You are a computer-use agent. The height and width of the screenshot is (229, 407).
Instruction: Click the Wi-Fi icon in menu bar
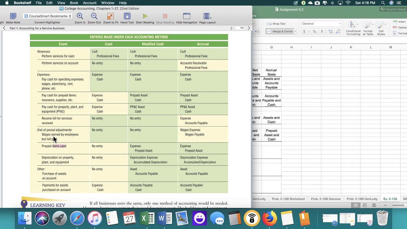coord(348,3)
